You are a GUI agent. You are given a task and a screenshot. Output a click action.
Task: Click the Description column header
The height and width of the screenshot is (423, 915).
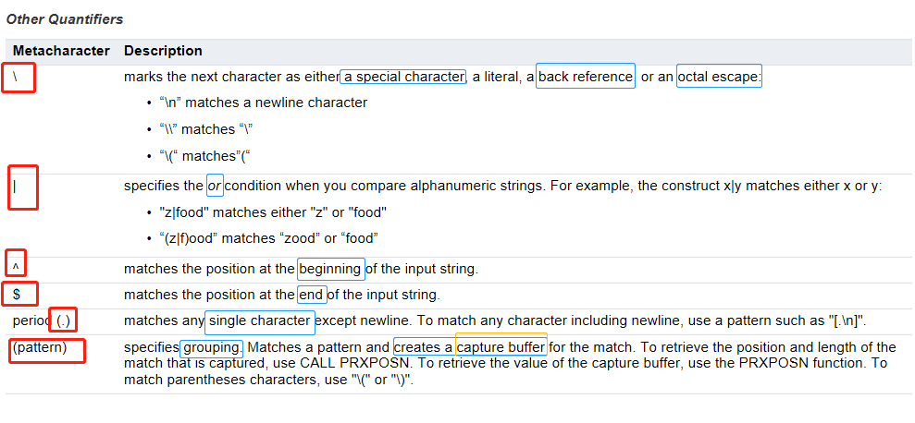pos(163,51)
